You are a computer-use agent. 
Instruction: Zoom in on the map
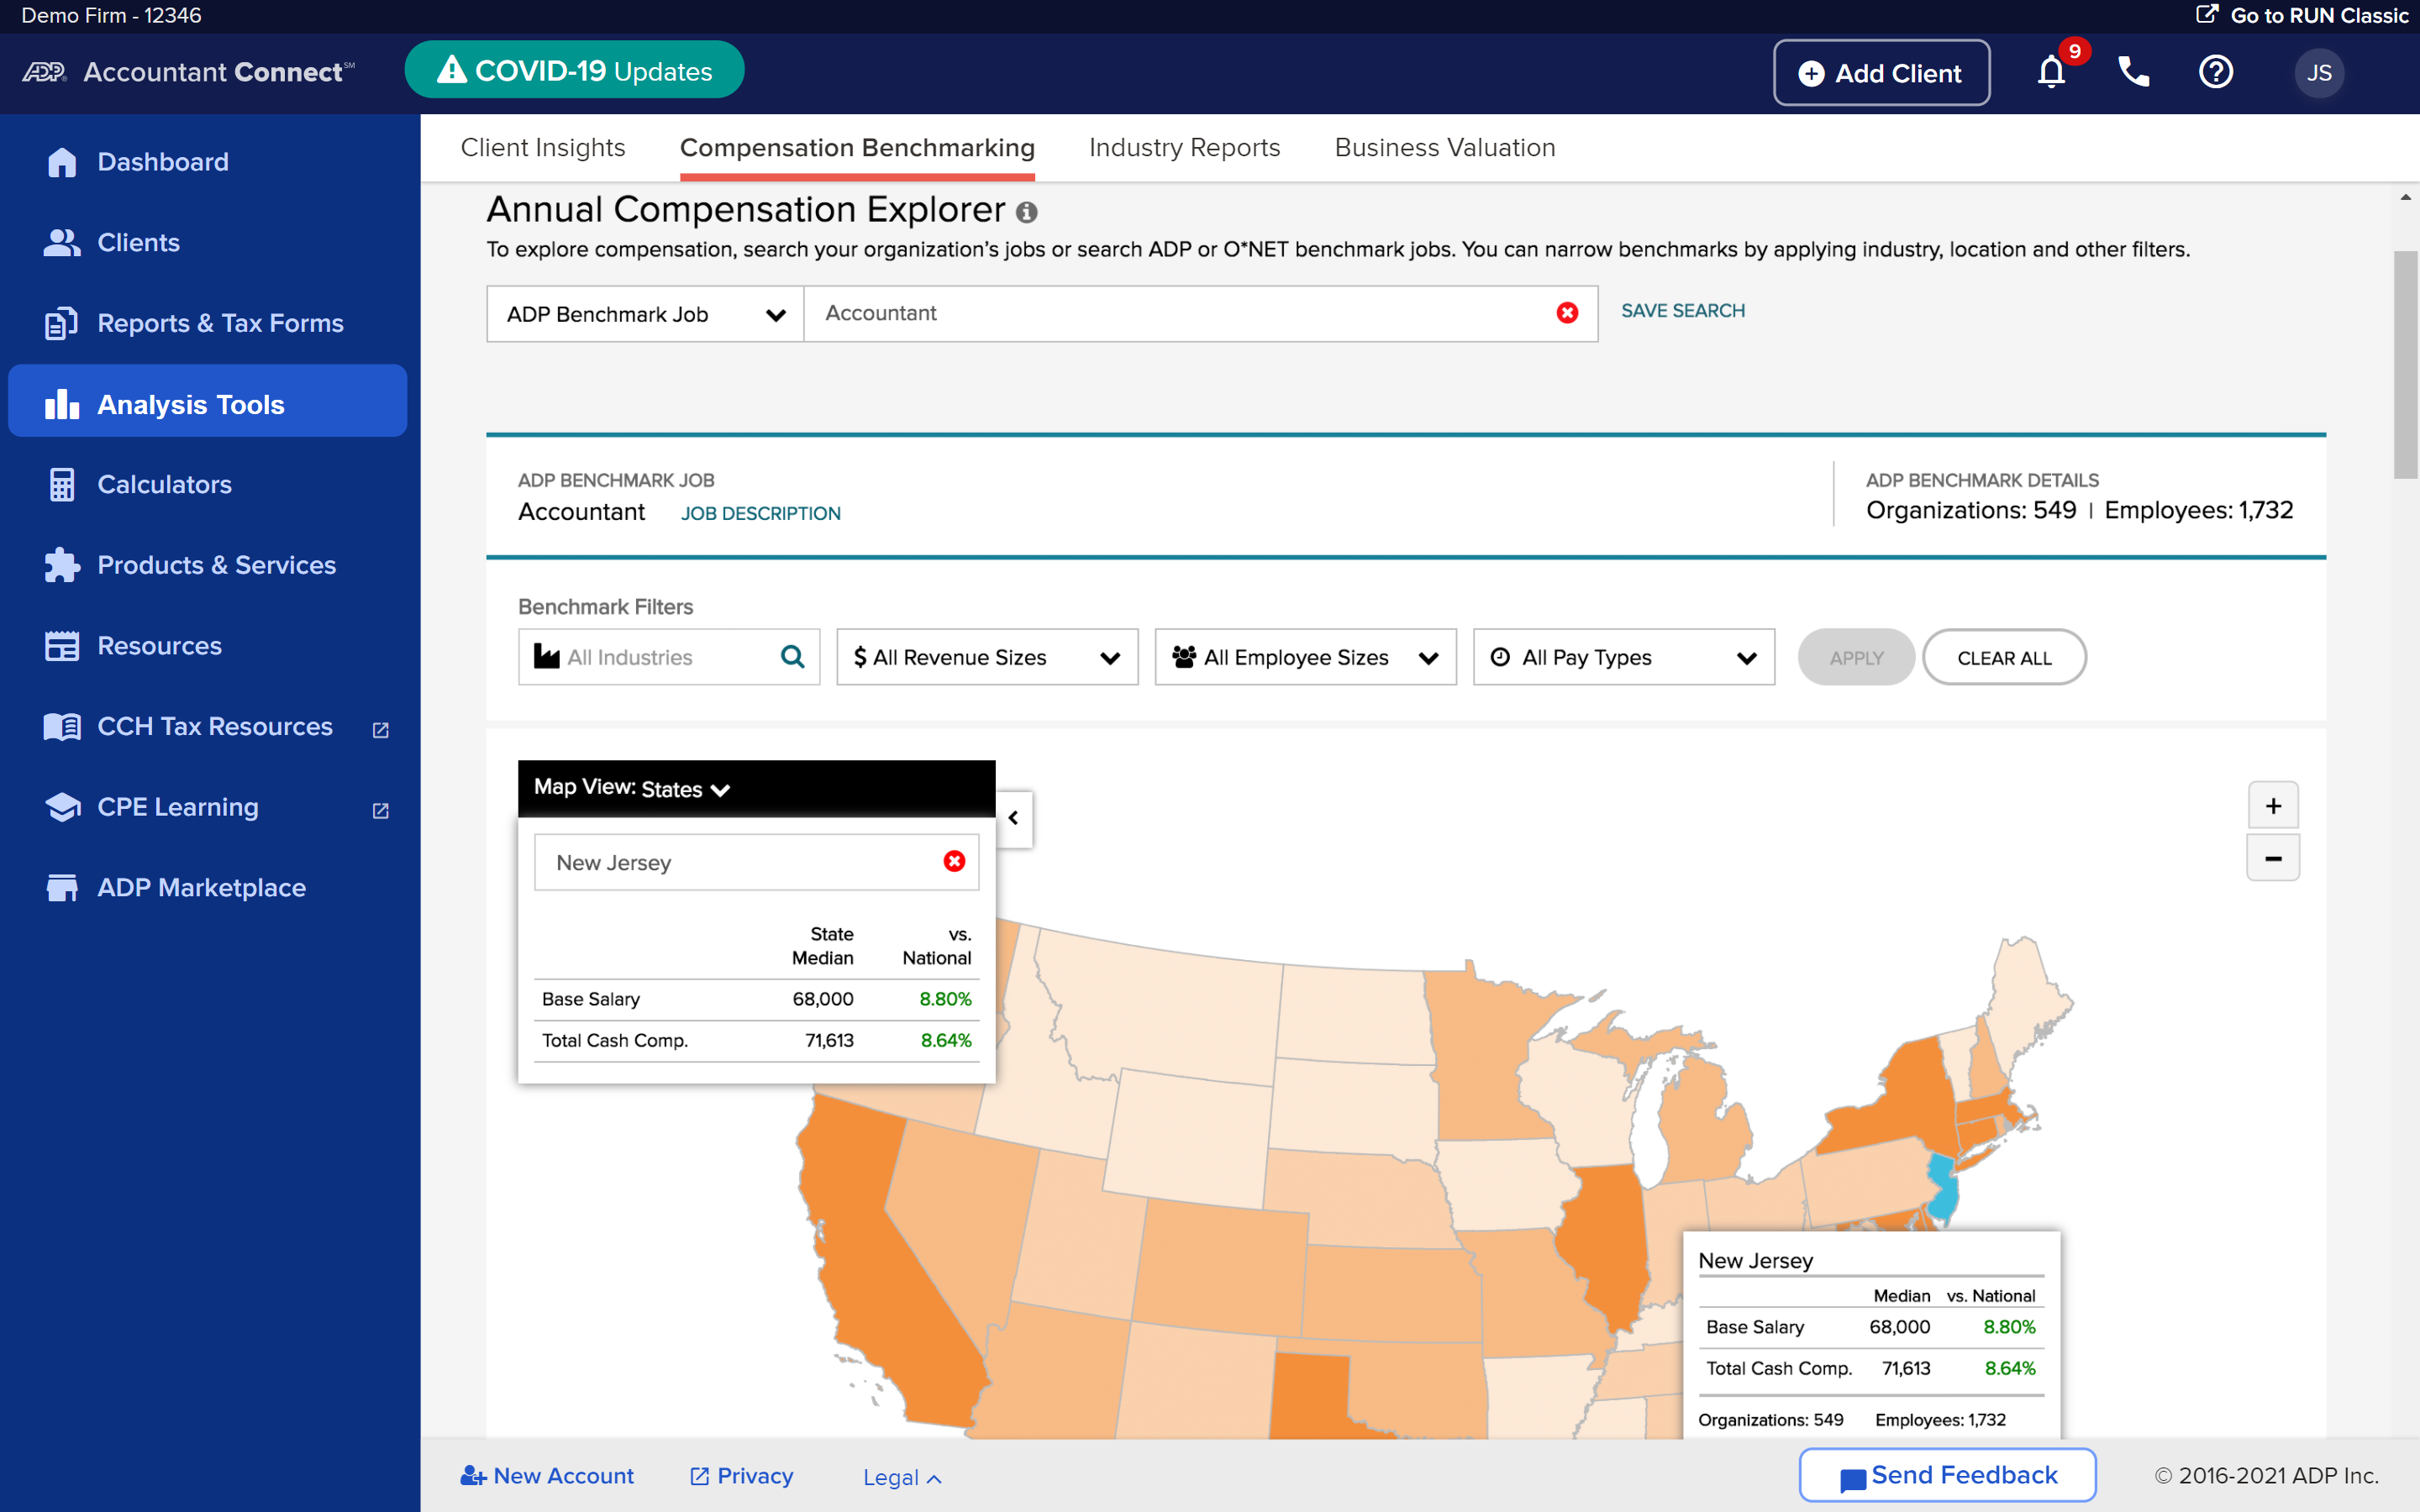click(2273, 806)
